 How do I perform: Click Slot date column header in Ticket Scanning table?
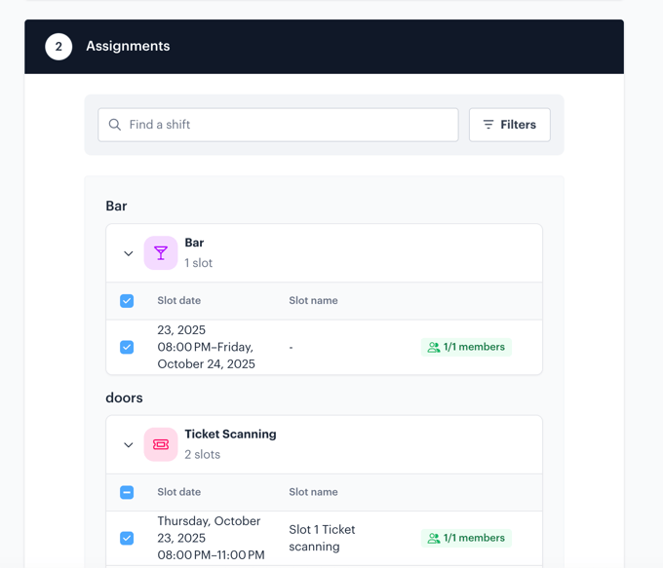point(178,492)
